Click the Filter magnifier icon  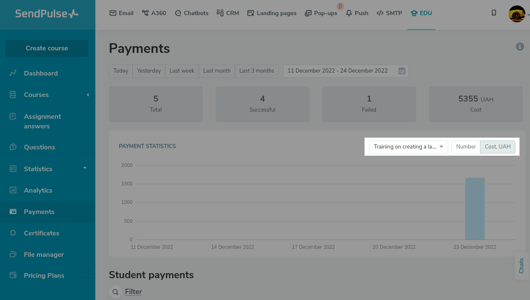(x=115, y=292)
